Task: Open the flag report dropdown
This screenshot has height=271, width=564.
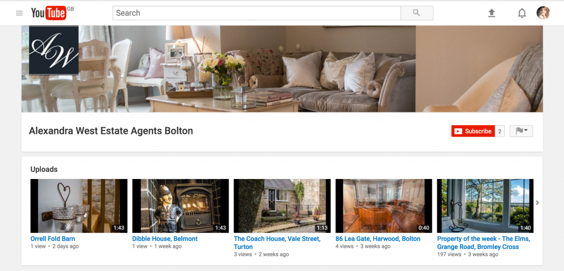Action: [x=521, y=131]
